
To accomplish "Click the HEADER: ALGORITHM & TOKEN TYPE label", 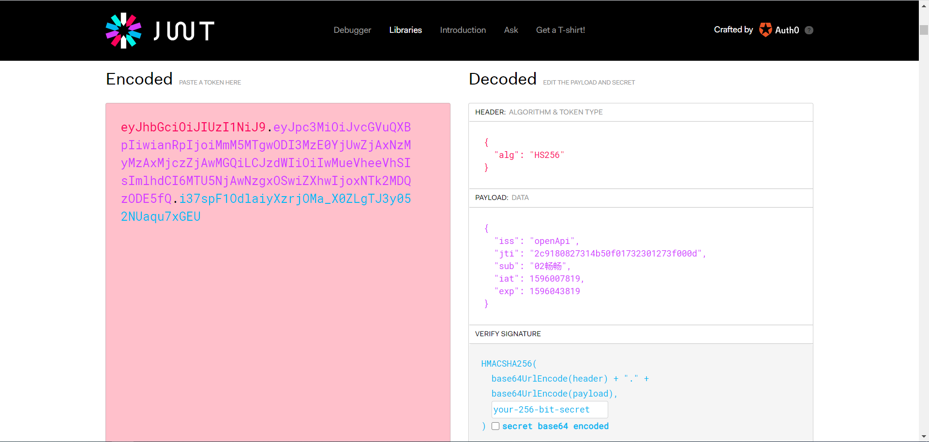I will pyautogui.click(x=539, y=112).
